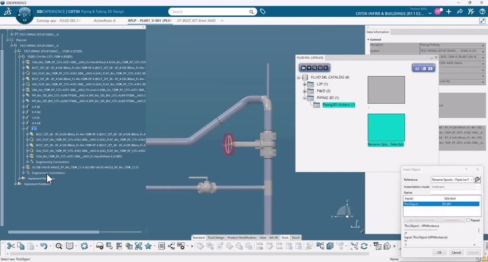488x262 pixels.
Task: Open the Discipline dropdown in the Data Information panel
Action: [483, 45]
